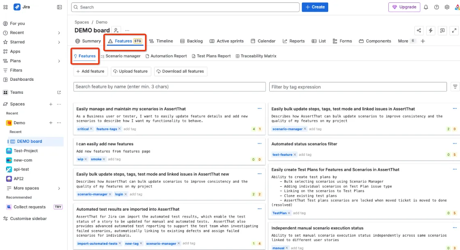The height and width of the screenshot is (250, 460).
Task: Open menu for 'Automated status scenarios filter' card
Action: pyautogui.click(x=455, y=143)
